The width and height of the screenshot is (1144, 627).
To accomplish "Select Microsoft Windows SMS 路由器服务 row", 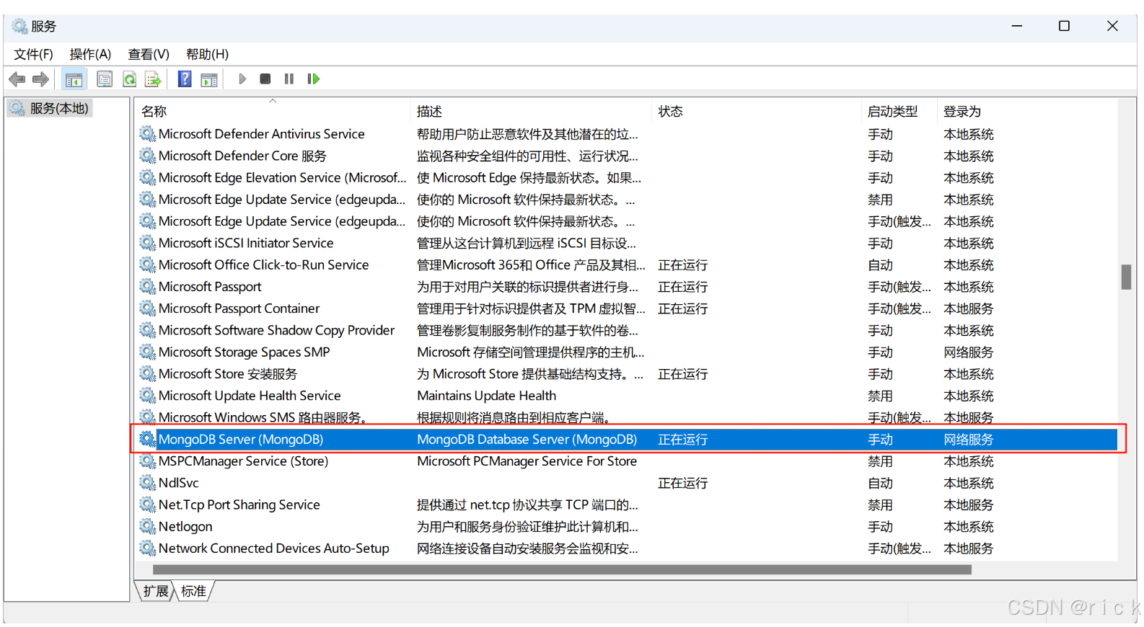I will 626,417.
